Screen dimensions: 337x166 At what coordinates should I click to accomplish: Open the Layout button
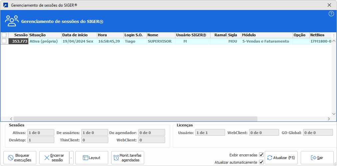(x=92, y=158)
